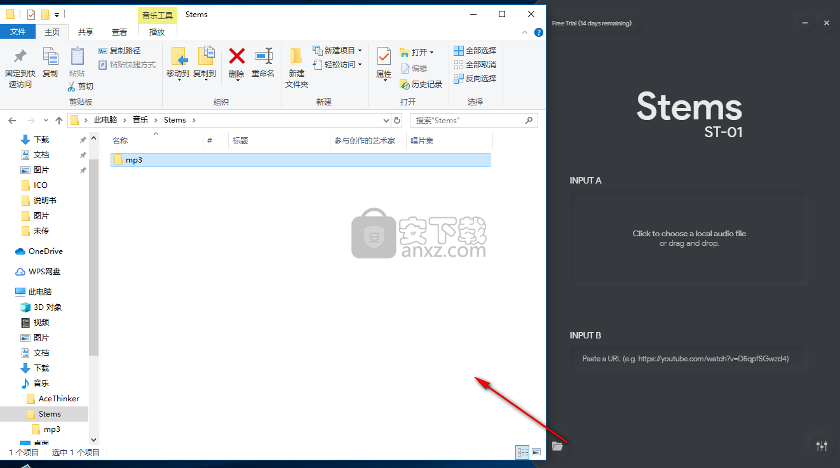
Task: Select ICO folder in navigation pane
Action: point(41,185)
